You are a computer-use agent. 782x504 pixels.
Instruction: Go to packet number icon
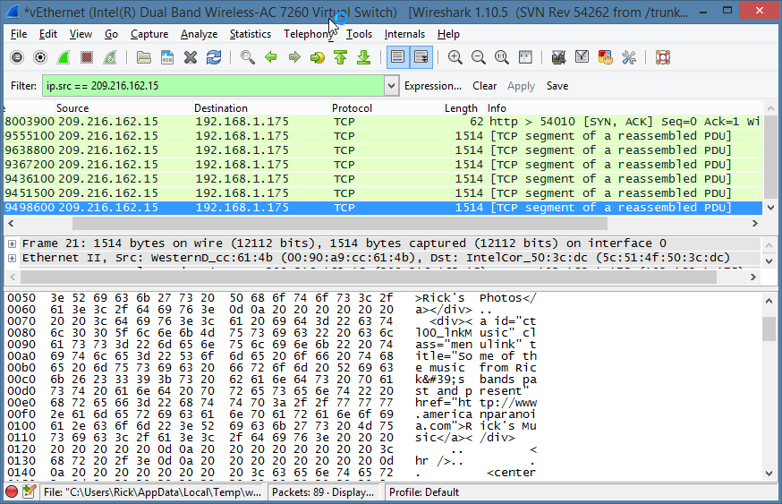click(318, 57)
